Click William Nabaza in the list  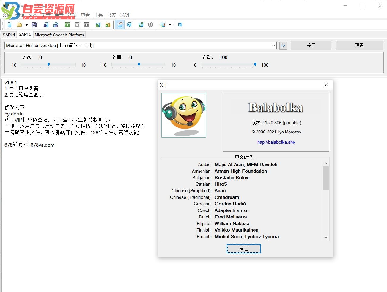tap(232, 224)
